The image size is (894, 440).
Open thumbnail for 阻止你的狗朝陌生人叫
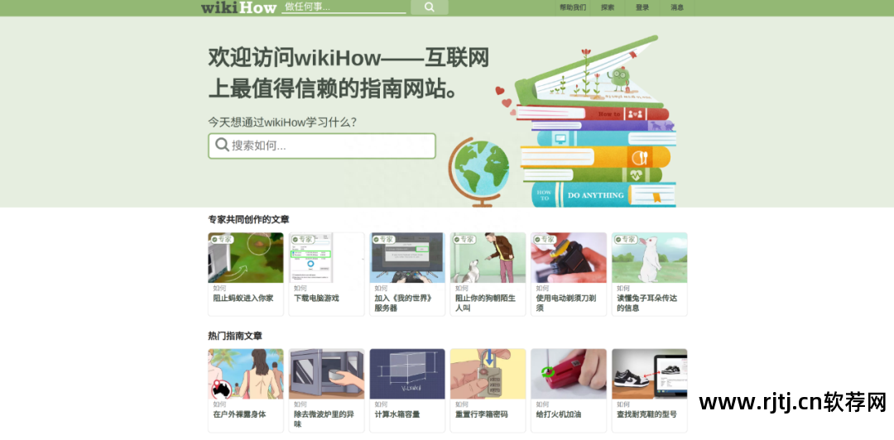[x=488, y=257]
